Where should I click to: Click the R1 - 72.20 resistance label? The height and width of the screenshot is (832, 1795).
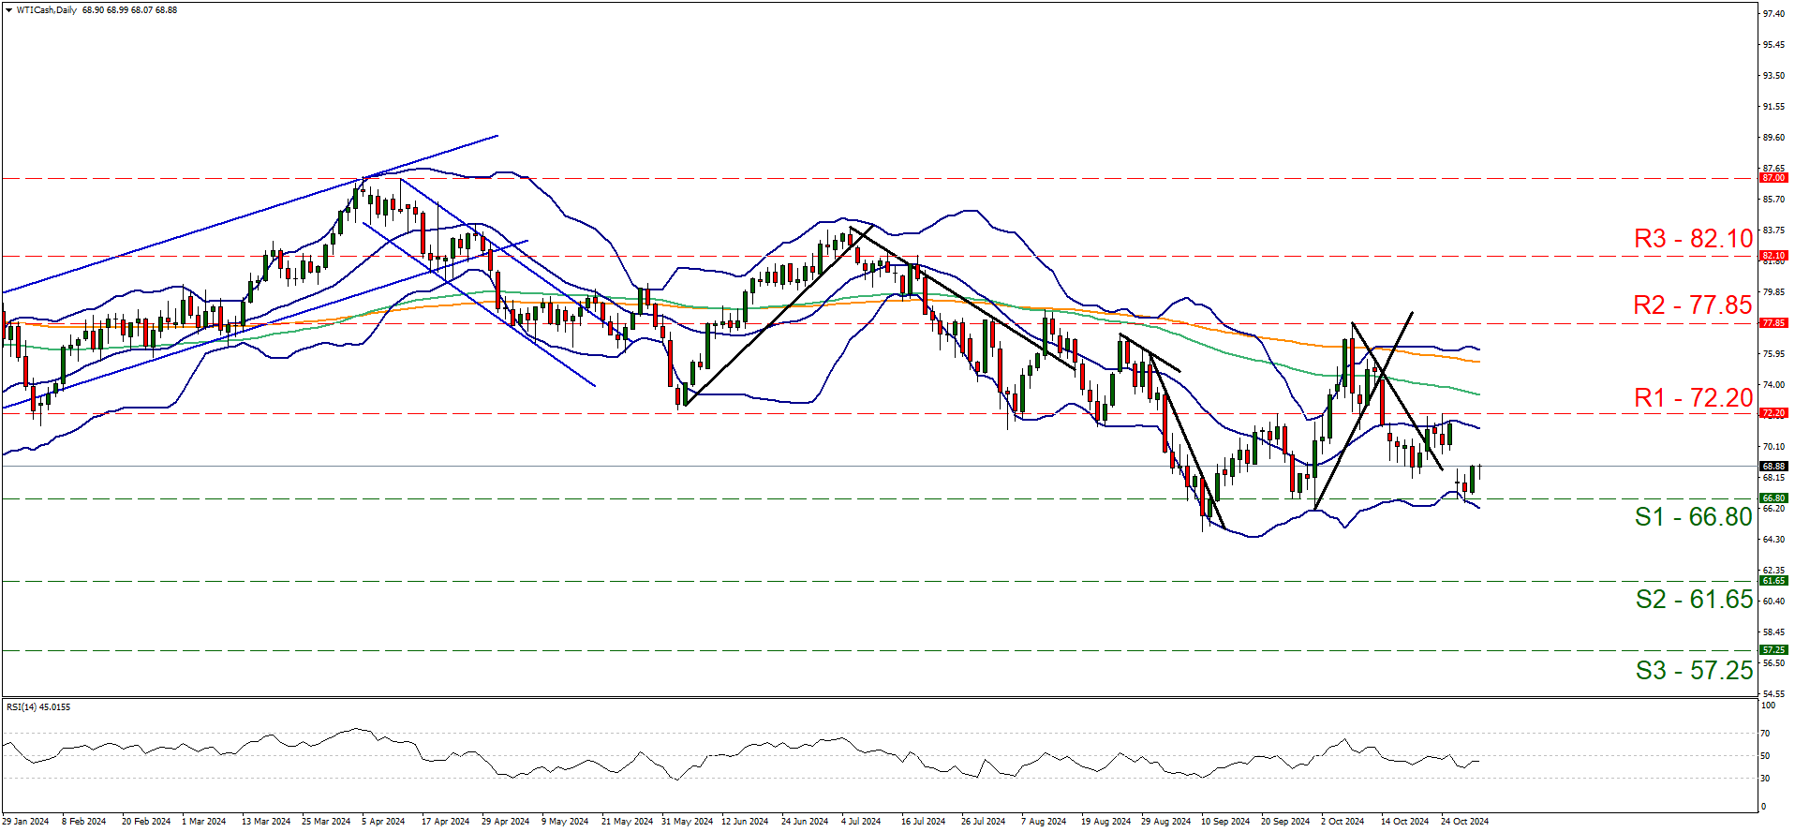click(1692, 398)
